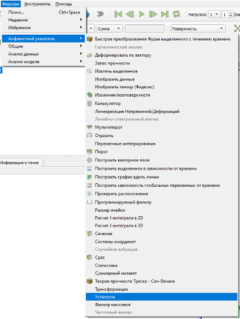Step to next frame
The width and height of the screenshot is (240, 319).
tap(153, 14)
